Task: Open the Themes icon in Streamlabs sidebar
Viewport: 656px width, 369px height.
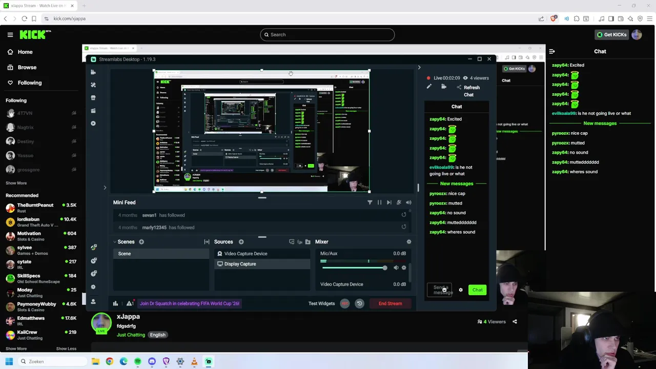Action: point(93,85)
